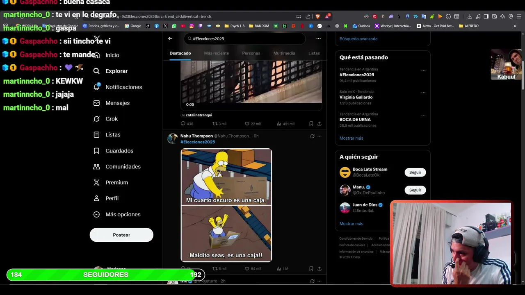The width and height of the screenshot is (525, 295).
Task: Expand bookmarks bar overflow chevron
Action: point(515,26)
